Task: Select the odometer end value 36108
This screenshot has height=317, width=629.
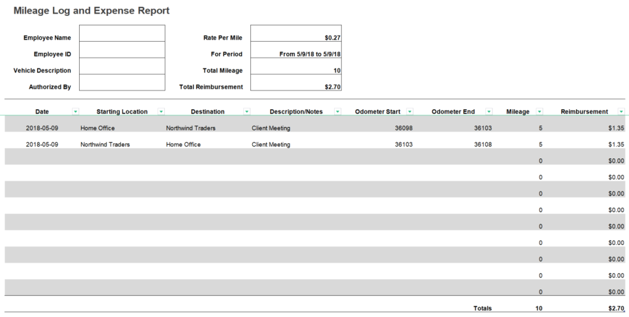Action: 483,145
